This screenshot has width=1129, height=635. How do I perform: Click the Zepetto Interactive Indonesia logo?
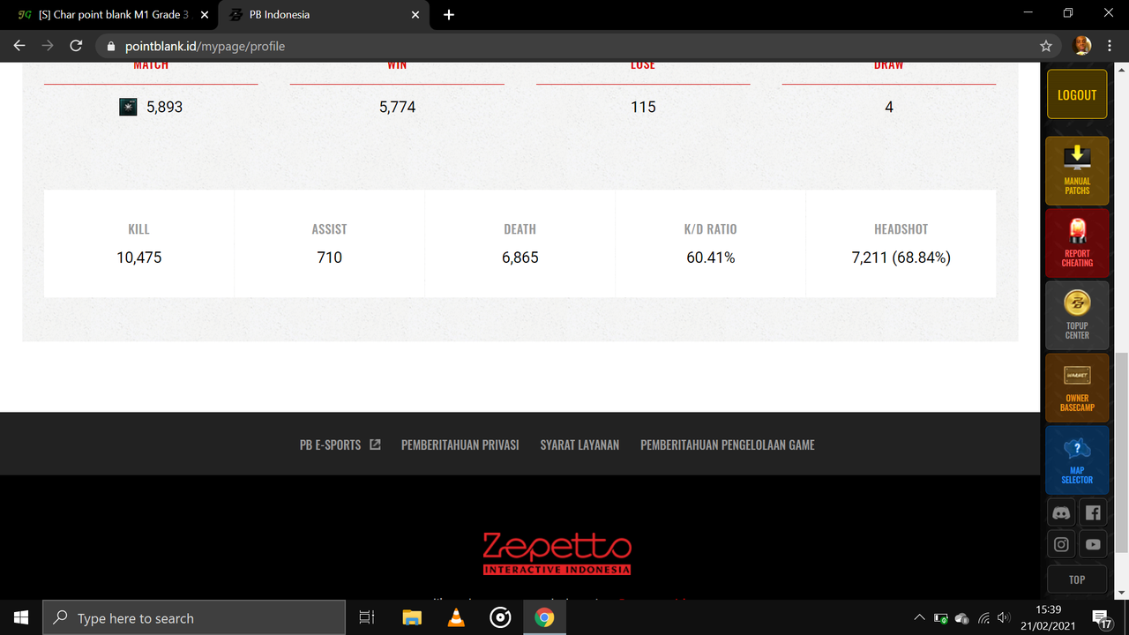(x=557, y=554)
